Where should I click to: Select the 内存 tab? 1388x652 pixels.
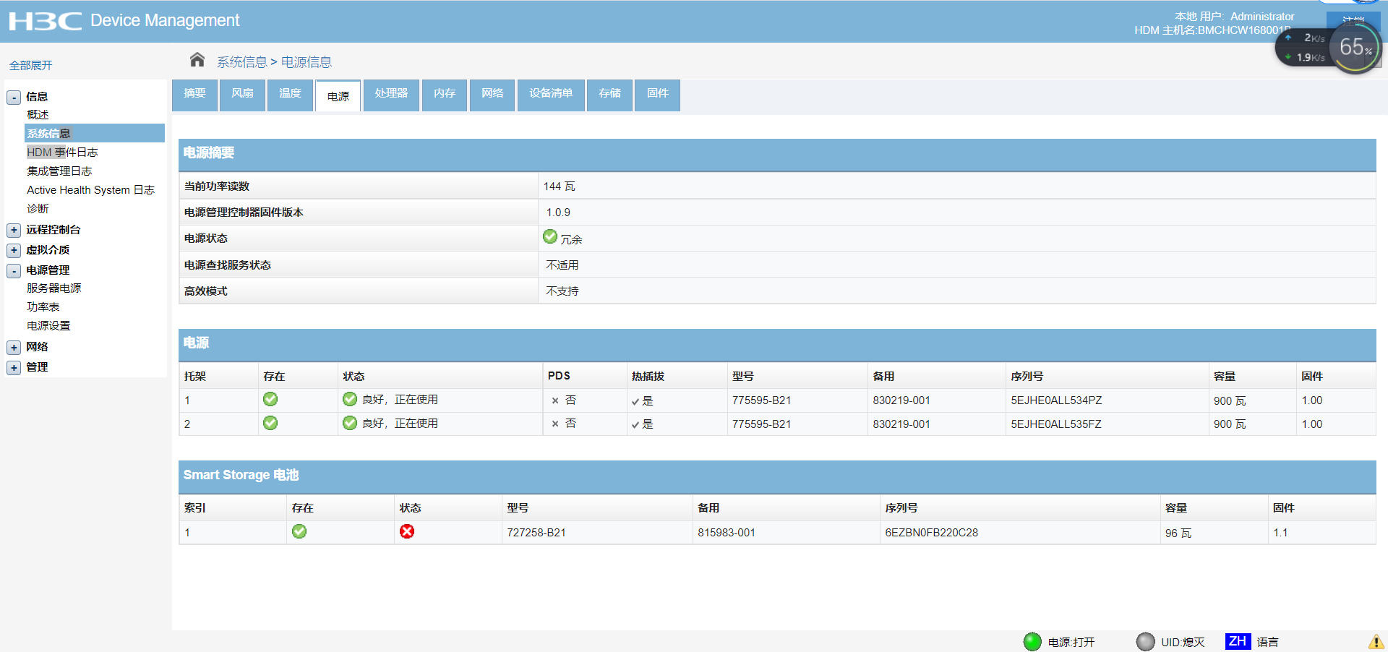click(x=445, y=95)
